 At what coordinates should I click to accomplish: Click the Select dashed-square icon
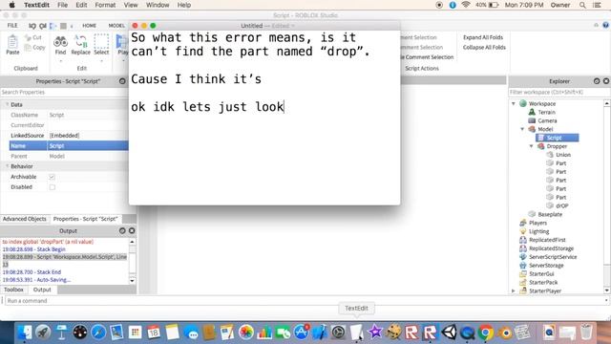tap(101, 41)
